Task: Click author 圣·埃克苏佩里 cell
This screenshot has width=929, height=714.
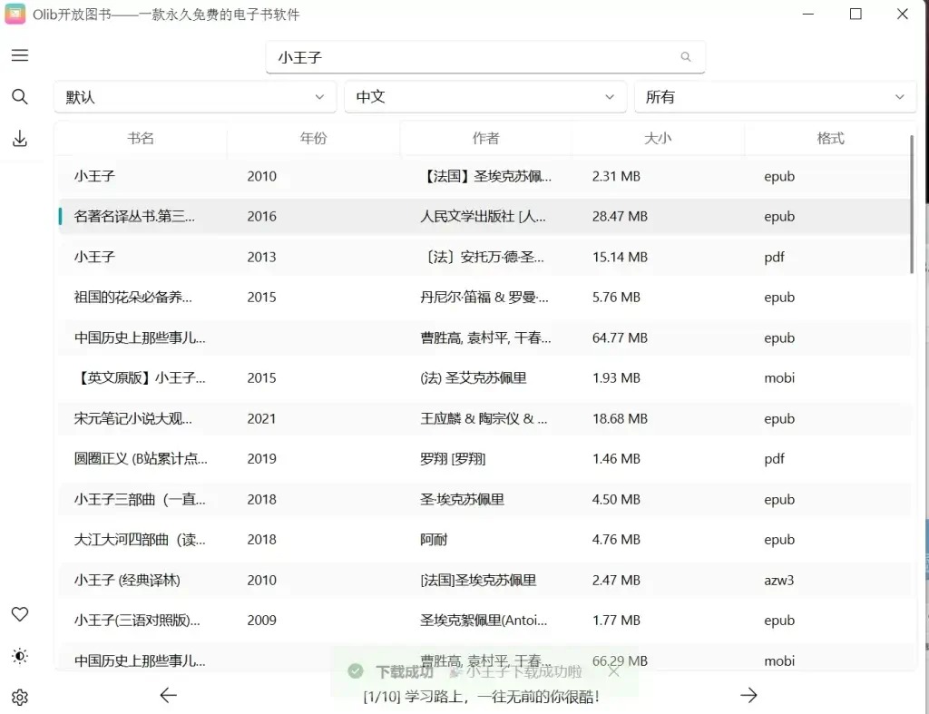Action: click(462, 500)
